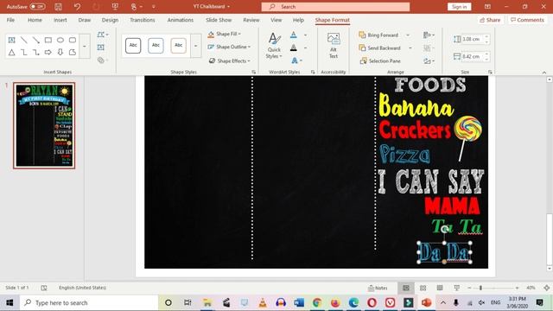553x311 pixels.
Task: Click the Share button
Action: [490, 20]
